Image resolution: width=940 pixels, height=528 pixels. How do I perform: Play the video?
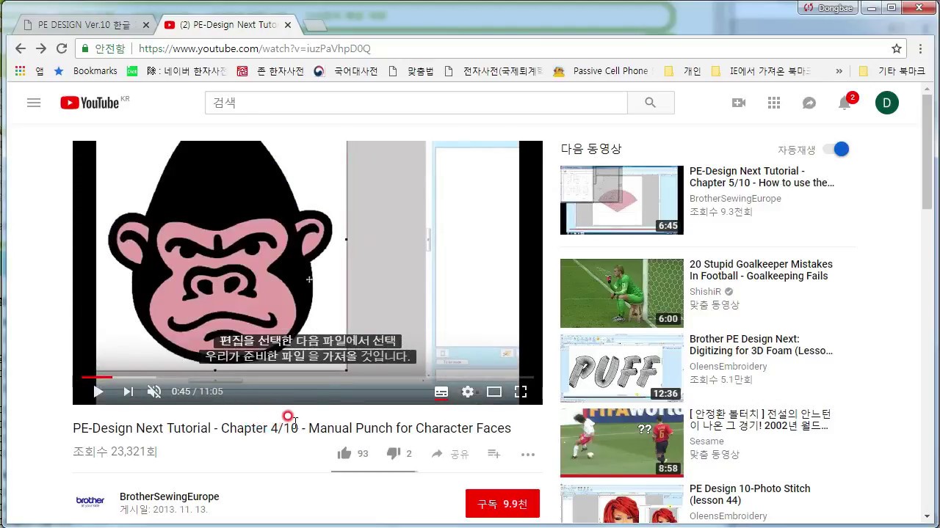pos(98,392)
